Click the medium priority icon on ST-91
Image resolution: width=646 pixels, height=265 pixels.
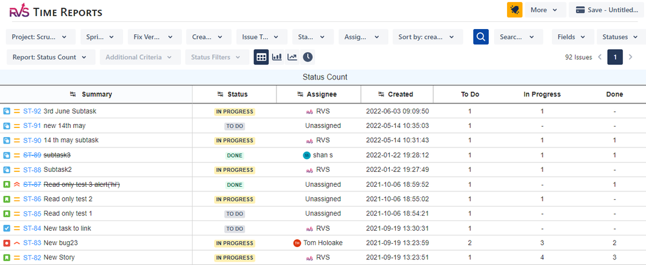pos(17,126)
